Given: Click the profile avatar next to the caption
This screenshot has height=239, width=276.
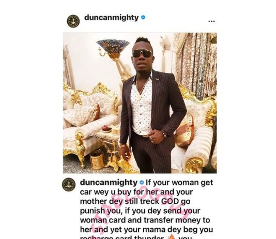Looking at the screenshot, I should (x=69, y=185).
